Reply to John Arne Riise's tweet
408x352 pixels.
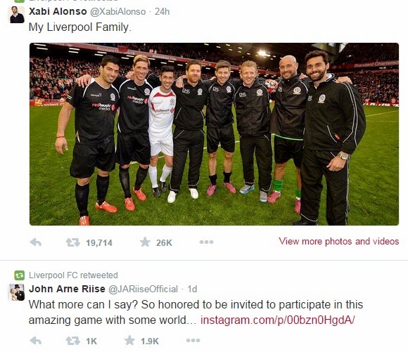click(36, 341)
